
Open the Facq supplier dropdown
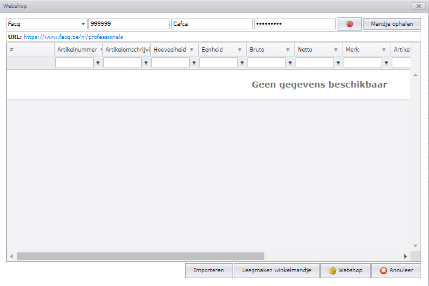coord(83,24)
